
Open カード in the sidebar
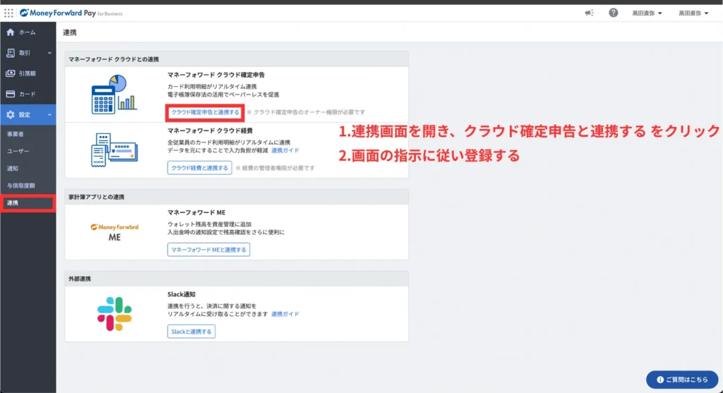point(28,94)
